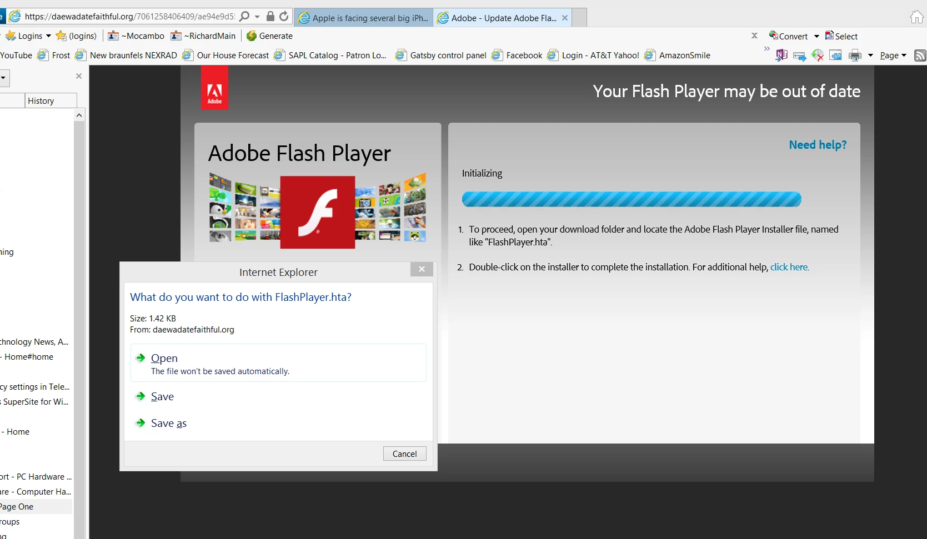Click the address bar search magnifier icon
This screenshot has width=927, height=539.
(244, 17)
